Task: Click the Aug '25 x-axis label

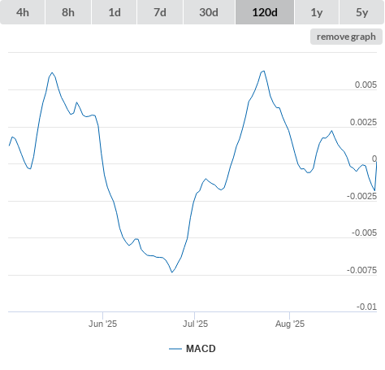Action: tap(290, 324)
